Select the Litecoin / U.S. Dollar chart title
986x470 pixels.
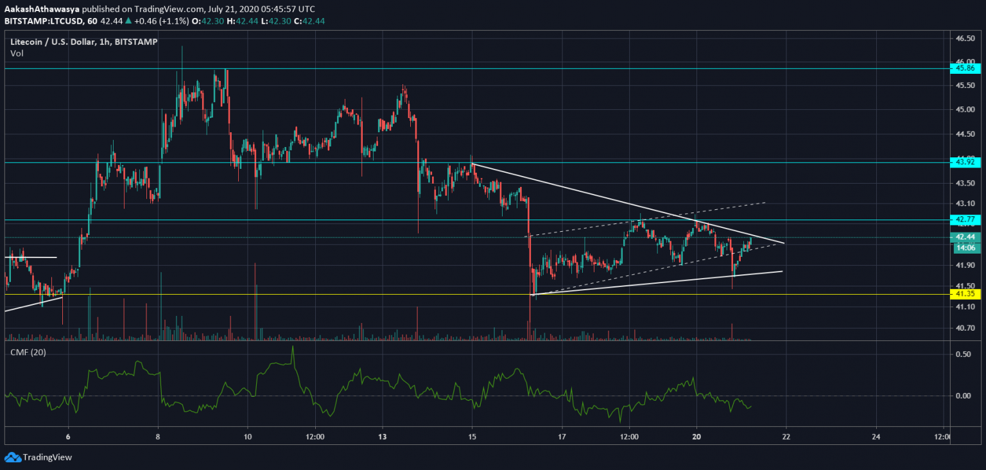pos(84,42)
